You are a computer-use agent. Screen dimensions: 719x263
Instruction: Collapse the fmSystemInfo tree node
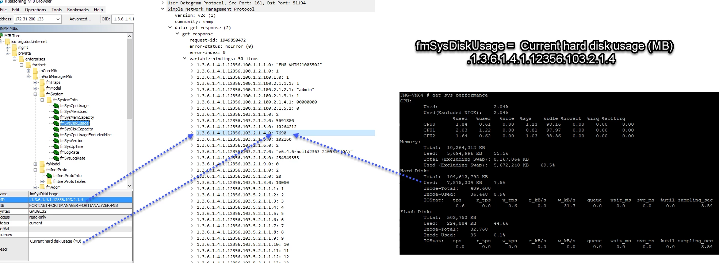[42, 100]
